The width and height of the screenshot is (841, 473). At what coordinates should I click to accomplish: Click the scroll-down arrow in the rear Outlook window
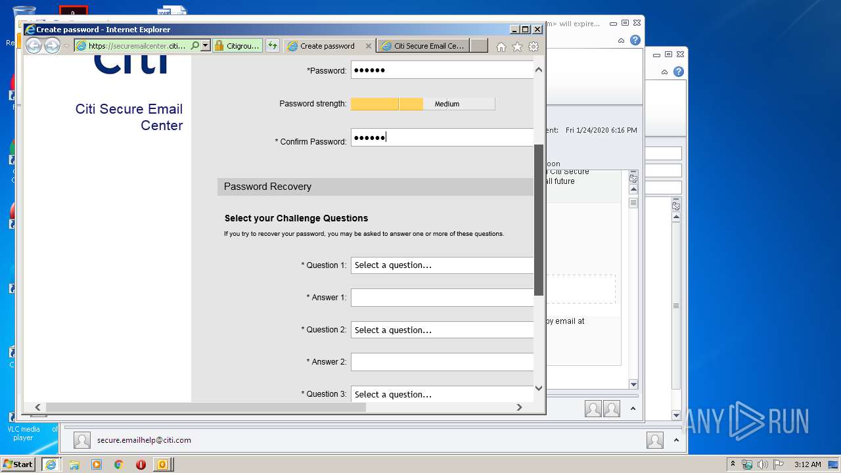point(676,415)
